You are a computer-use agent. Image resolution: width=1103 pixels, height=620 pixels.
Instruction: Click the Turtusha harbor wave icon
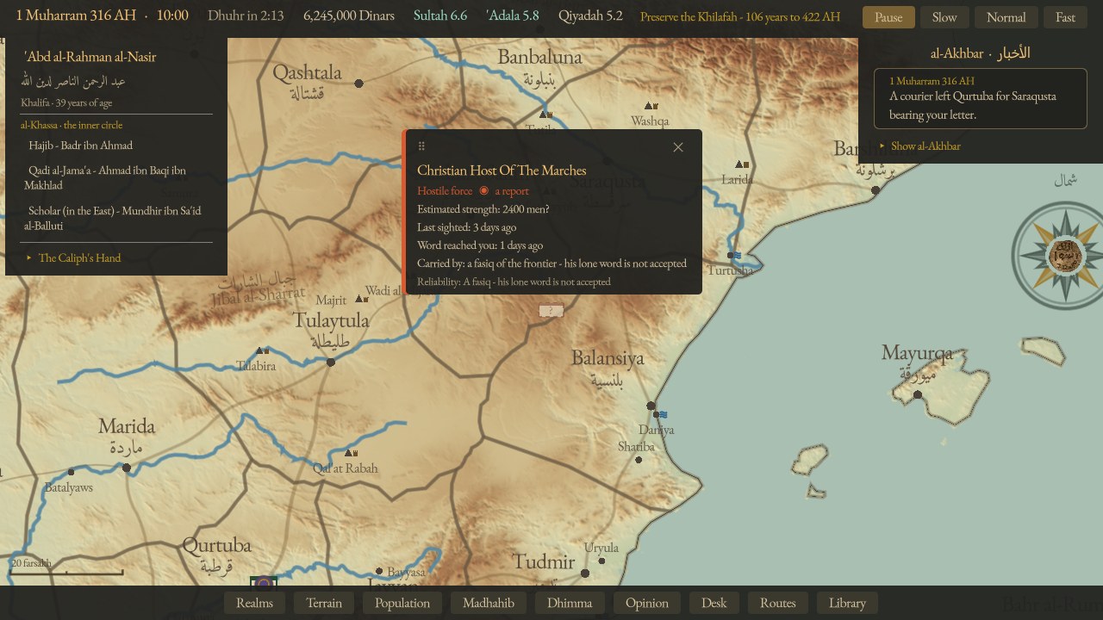pyautogui.click(x=734, y=255)
